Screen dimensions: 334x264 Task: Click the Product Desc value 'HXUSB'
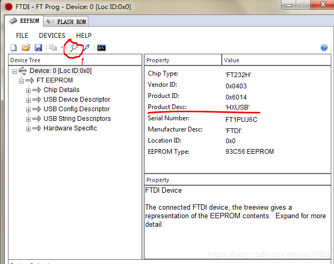point(237,107)
